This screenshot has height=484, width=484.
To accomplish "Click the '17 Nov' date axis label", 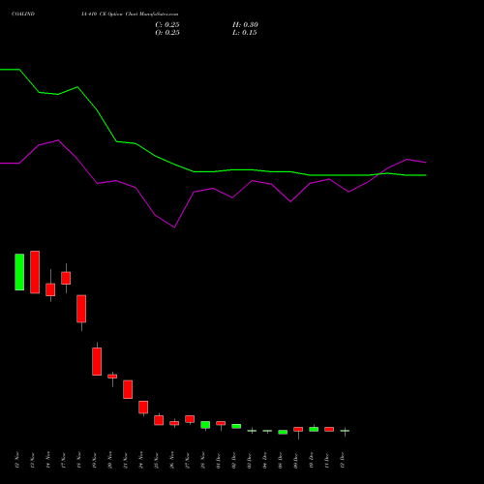I will [x=64, y=460].
